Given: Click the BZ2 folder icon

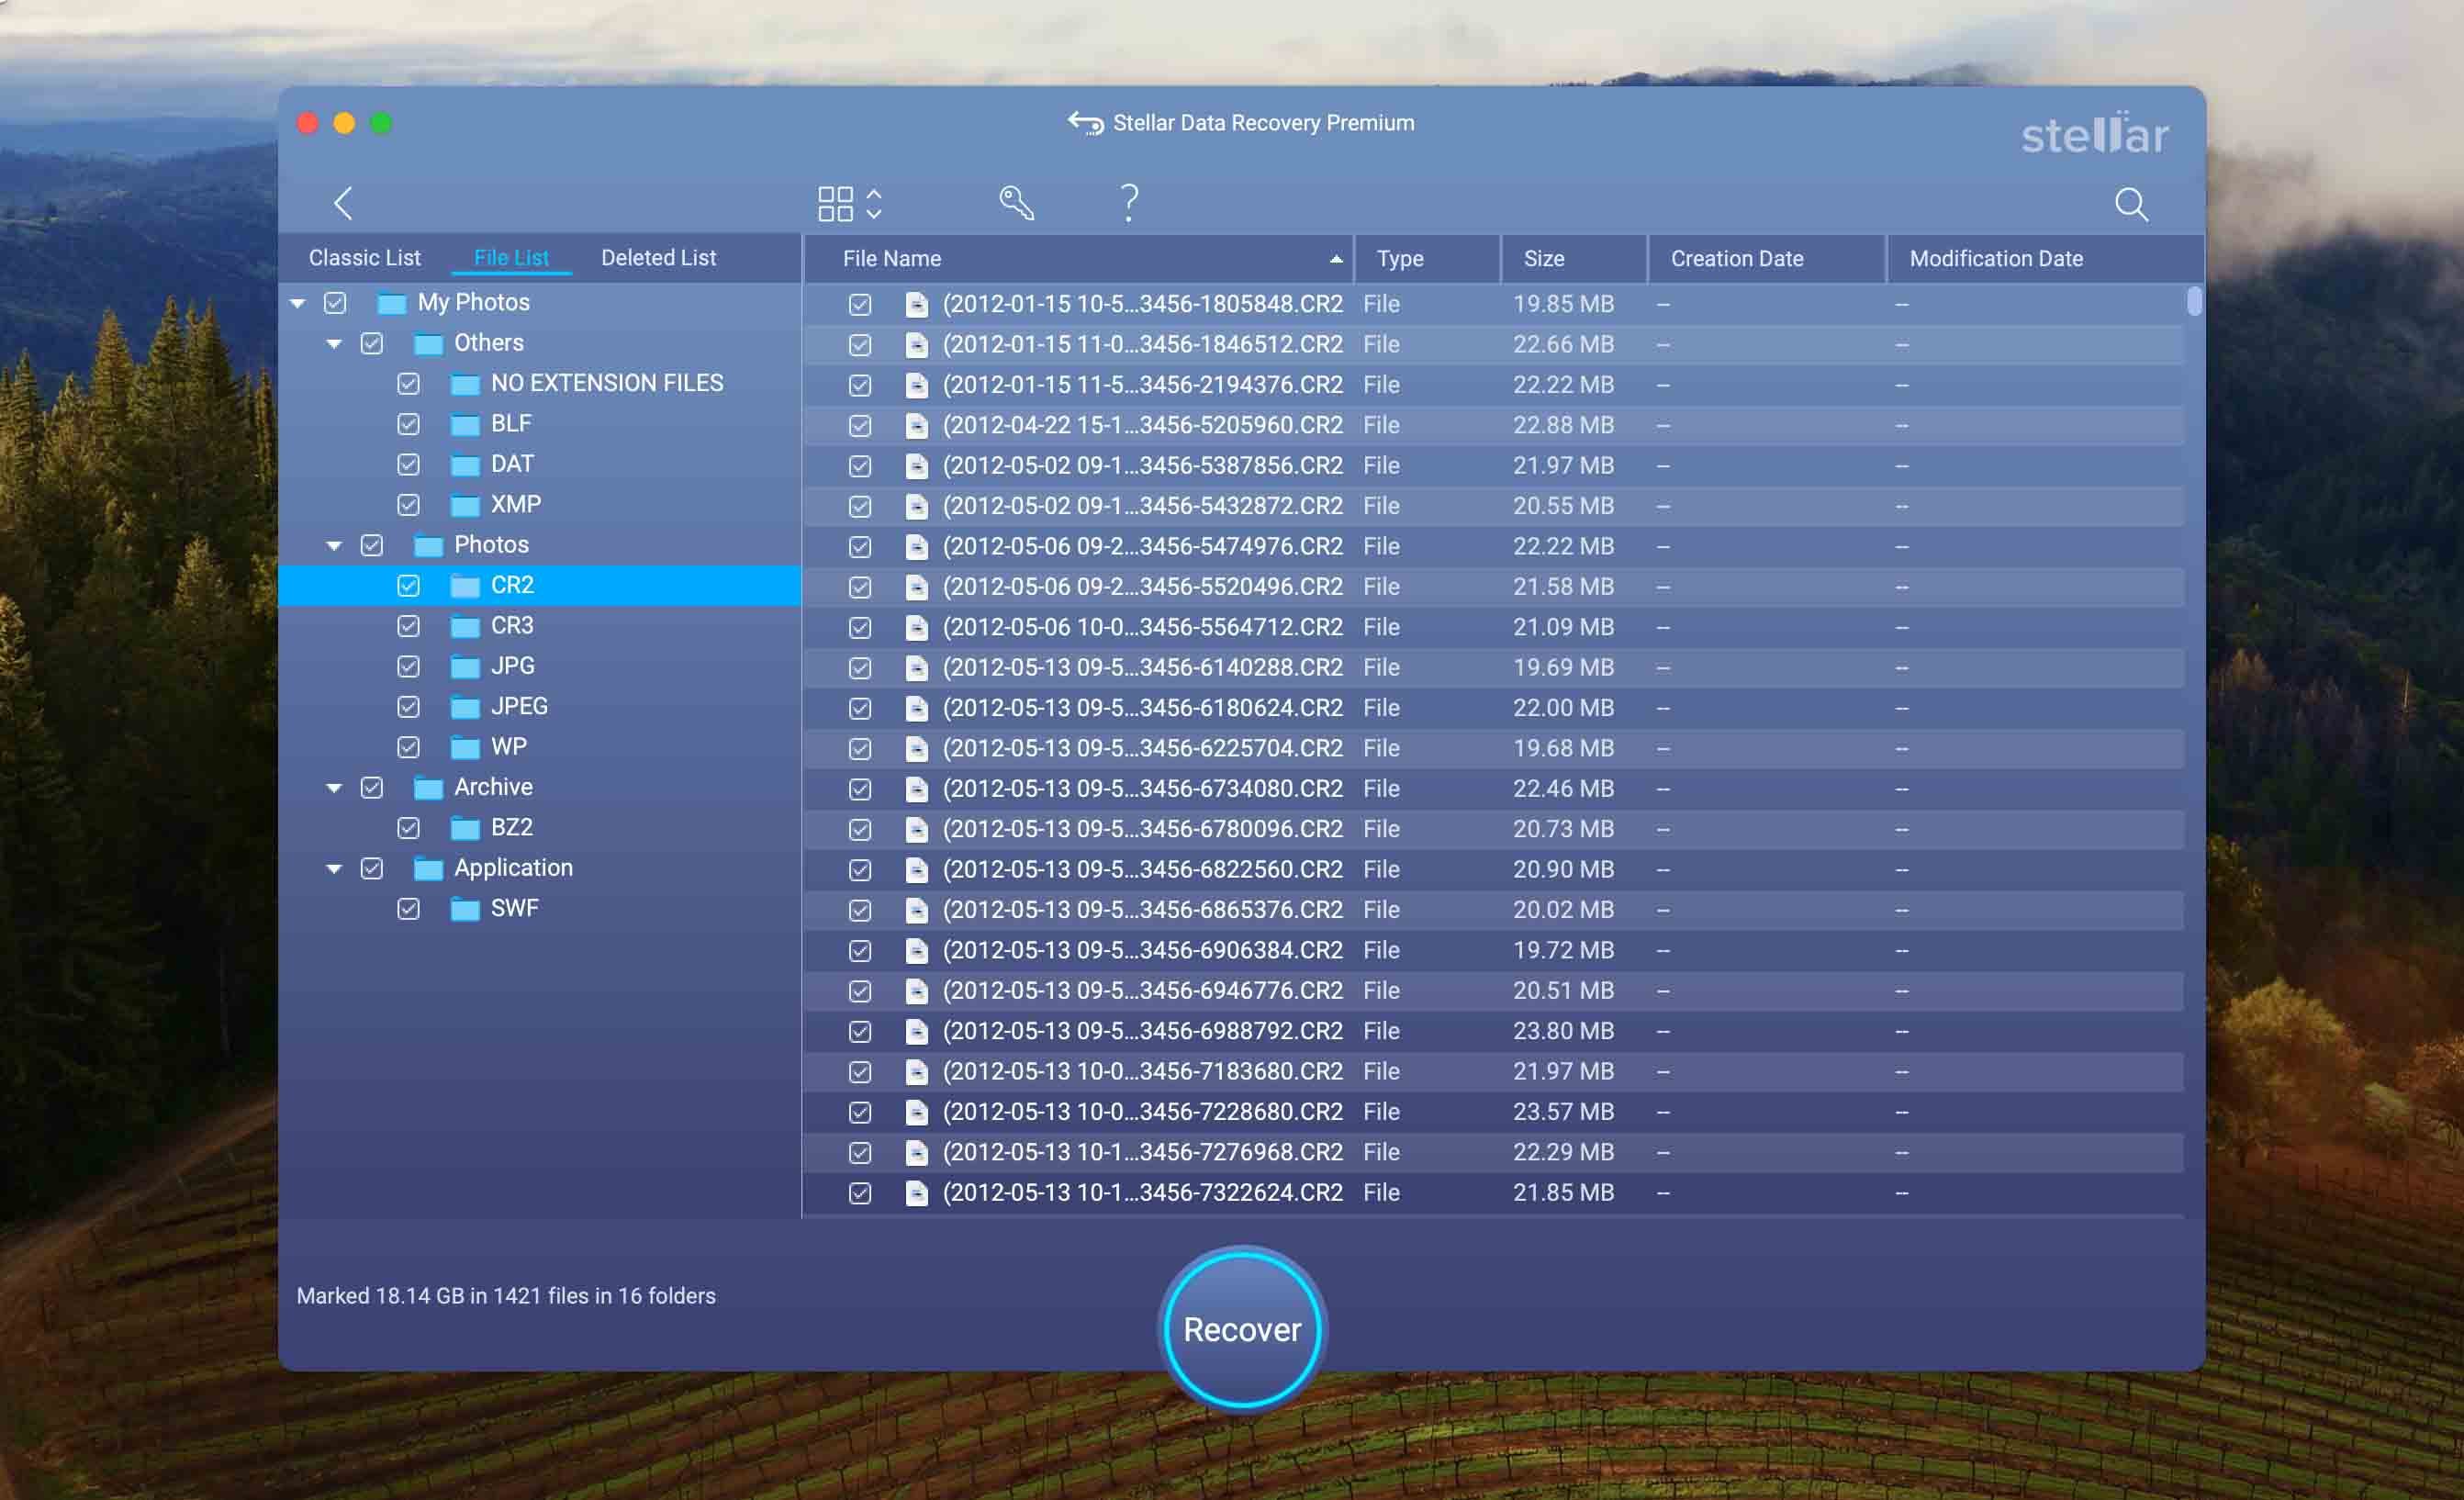Looking at the screenshot, I should [465, 829].
